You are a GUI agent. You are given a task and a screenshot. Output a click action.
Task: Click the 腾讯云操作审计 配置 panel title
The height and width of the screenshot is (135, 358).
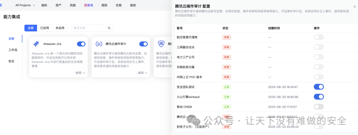coord(193,6)
